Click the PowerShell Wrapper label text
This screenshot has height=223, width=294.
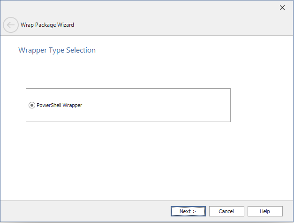59,105
